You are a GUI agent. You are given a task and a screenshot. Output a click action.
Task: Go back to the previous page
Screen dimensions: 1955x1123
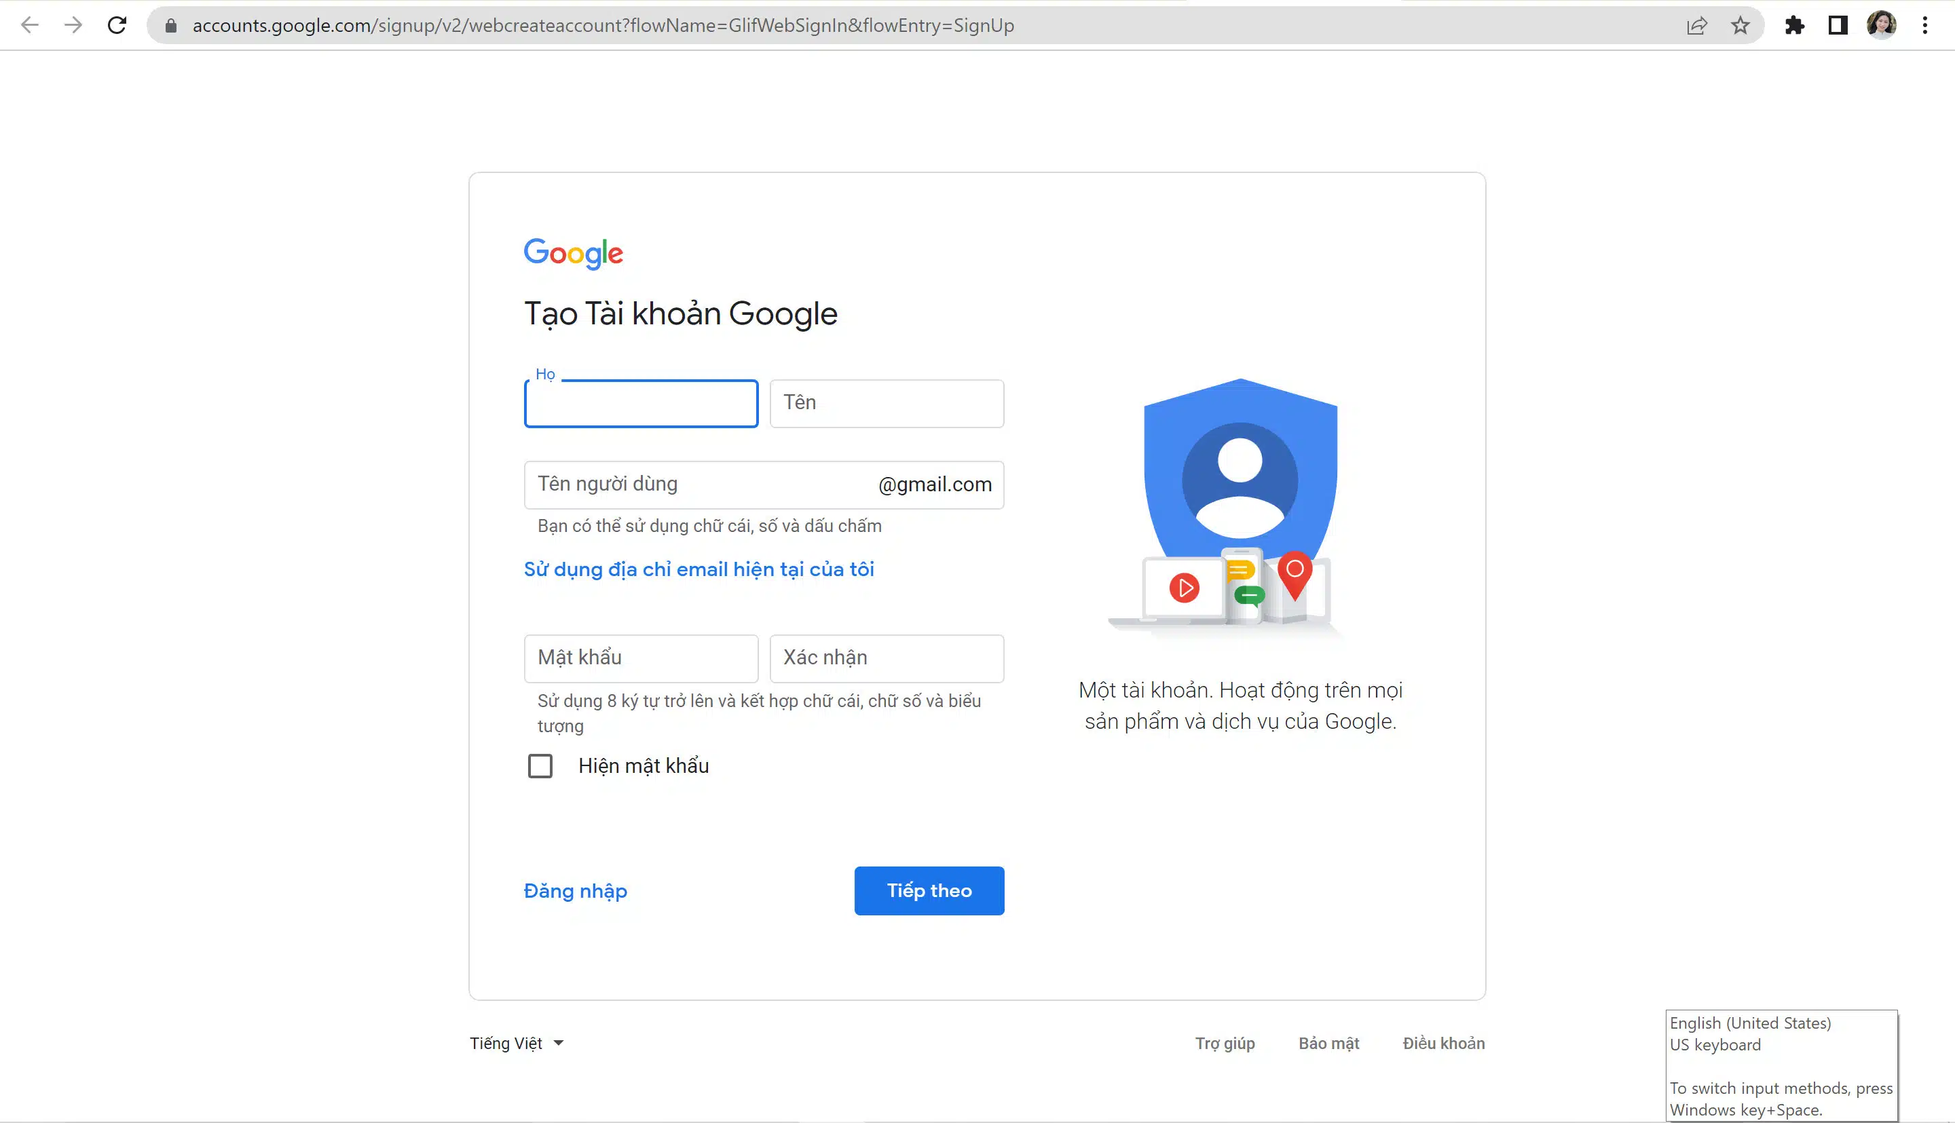tap(29, 26)
